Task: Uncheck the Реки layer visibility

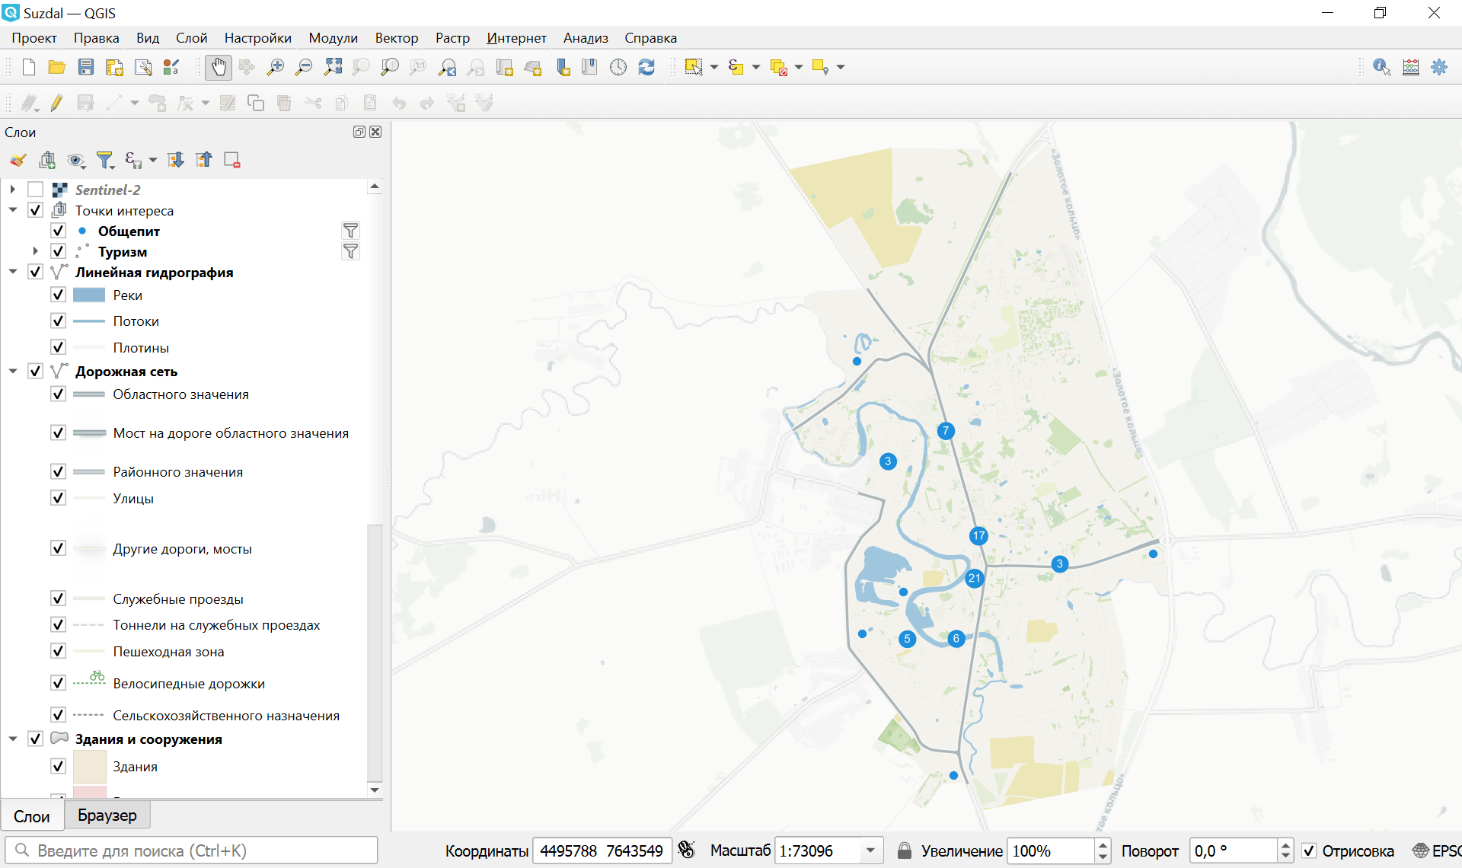Action: point(58,295)
